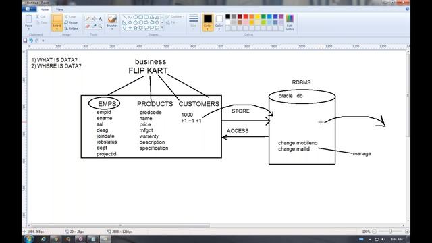Click the 100% zoom level text
The height and width of the screenshot is (243, 432).
point(366,232)
